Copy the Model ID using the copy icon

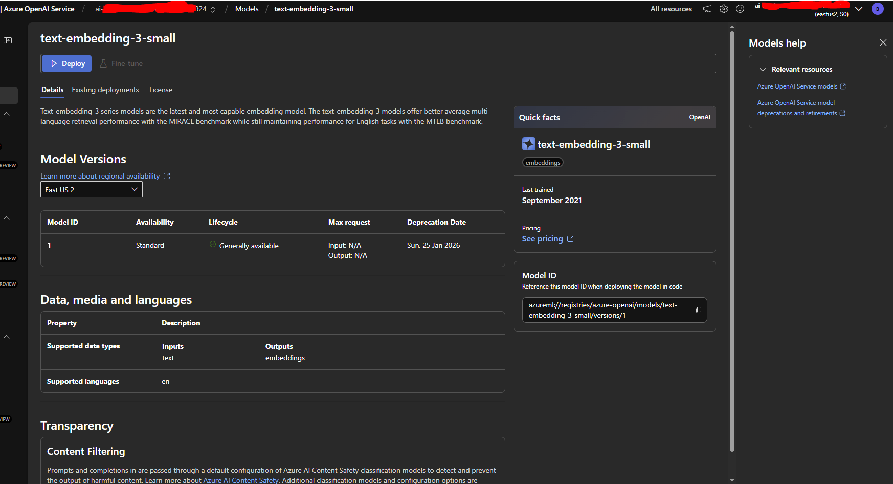698,310
